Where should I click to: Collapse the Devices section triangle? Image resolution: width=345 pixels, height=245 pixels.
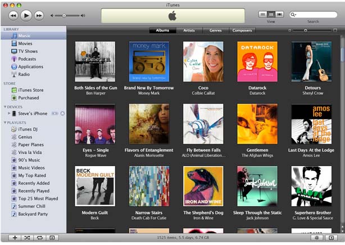pyautogui.click(x=5, y=107)
